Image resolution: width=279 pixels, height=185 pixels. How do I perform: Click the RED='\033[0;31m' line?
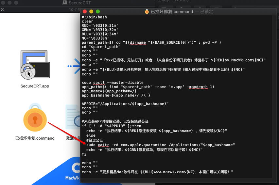pos(100,25)
